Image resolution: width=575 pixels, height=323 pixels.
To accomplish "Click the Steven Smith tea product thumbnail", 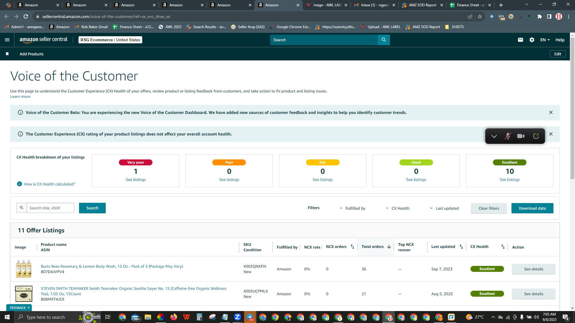I will click(24, 294).
